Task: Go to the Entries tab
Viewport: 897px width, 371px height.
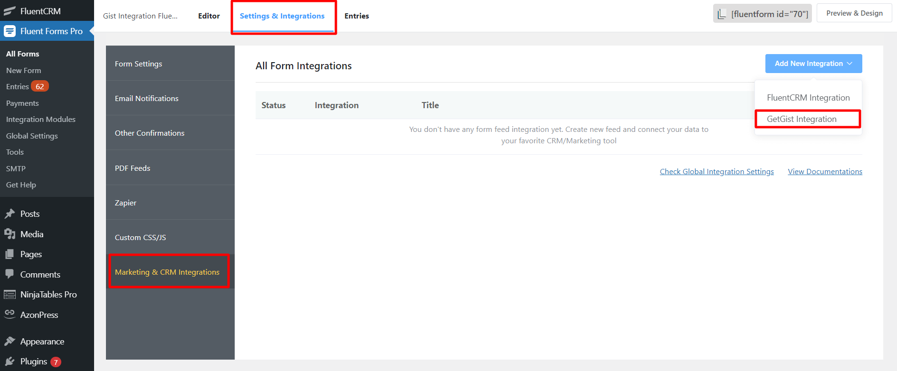Action: pyautogui.click(x=356, y=16)
